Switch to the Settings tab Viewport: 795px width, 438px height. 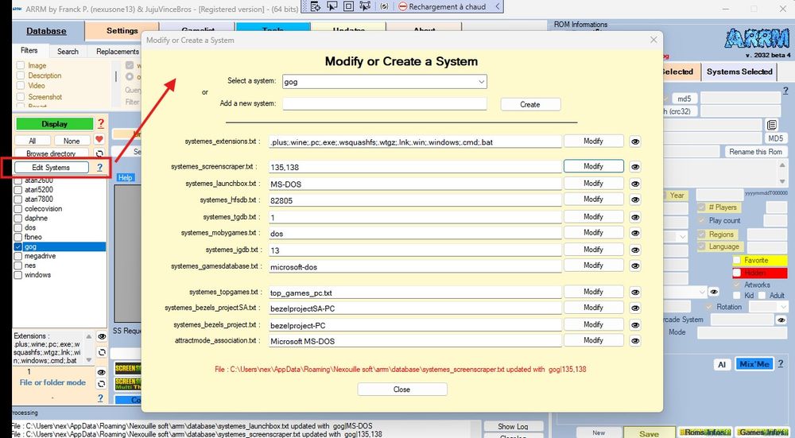(122, 31)
